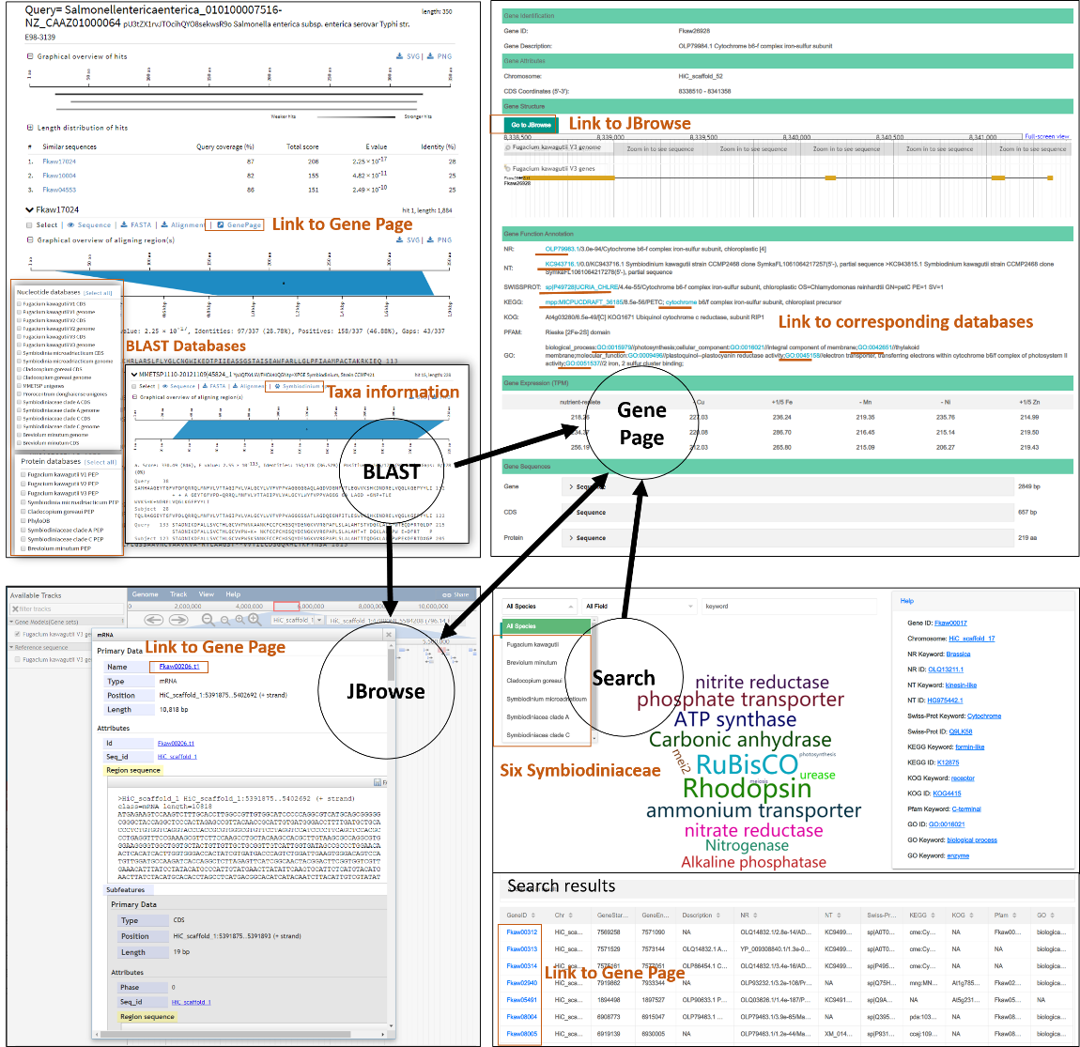This screenshot has height=1047, width=1080.
Task: Open the Track menu in JBrowse
Action: [x=178, y=594]
